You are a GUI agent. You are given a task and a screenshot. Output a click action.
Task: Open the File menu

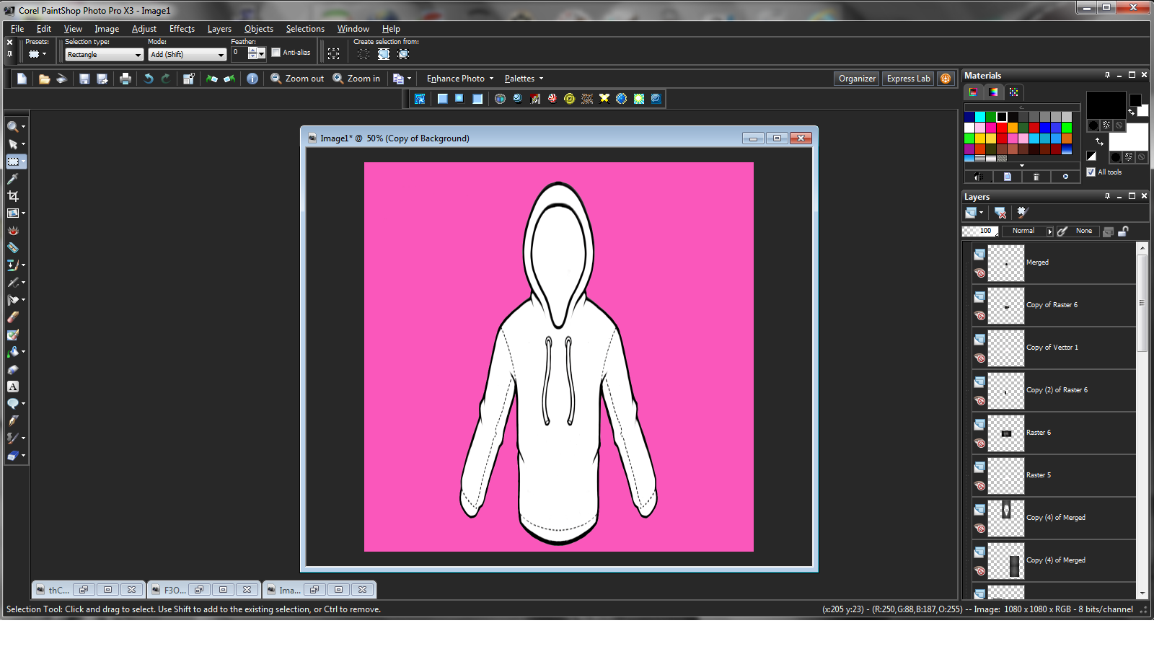point(17,29)
